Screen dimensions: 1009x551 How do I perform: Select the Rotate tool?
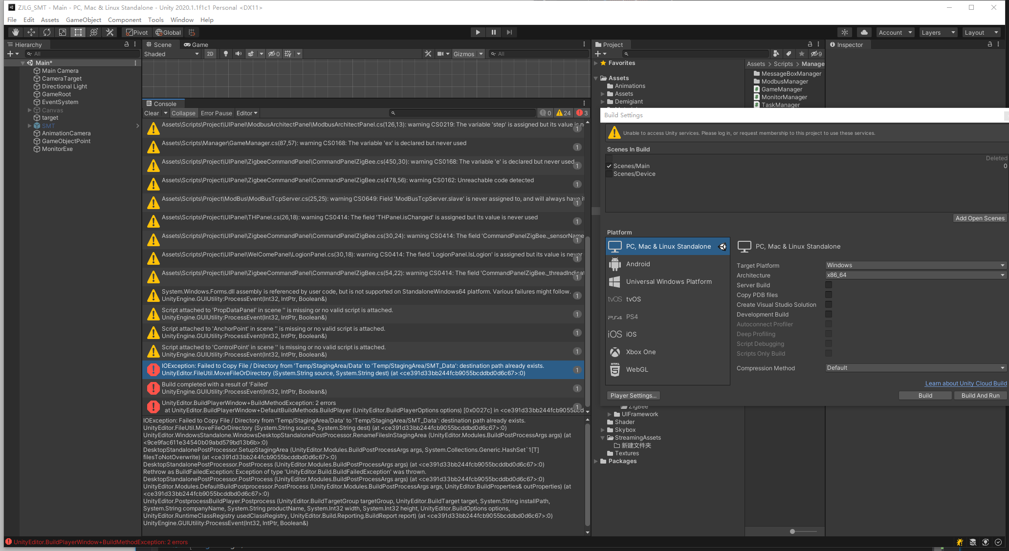tap(46, 32)
